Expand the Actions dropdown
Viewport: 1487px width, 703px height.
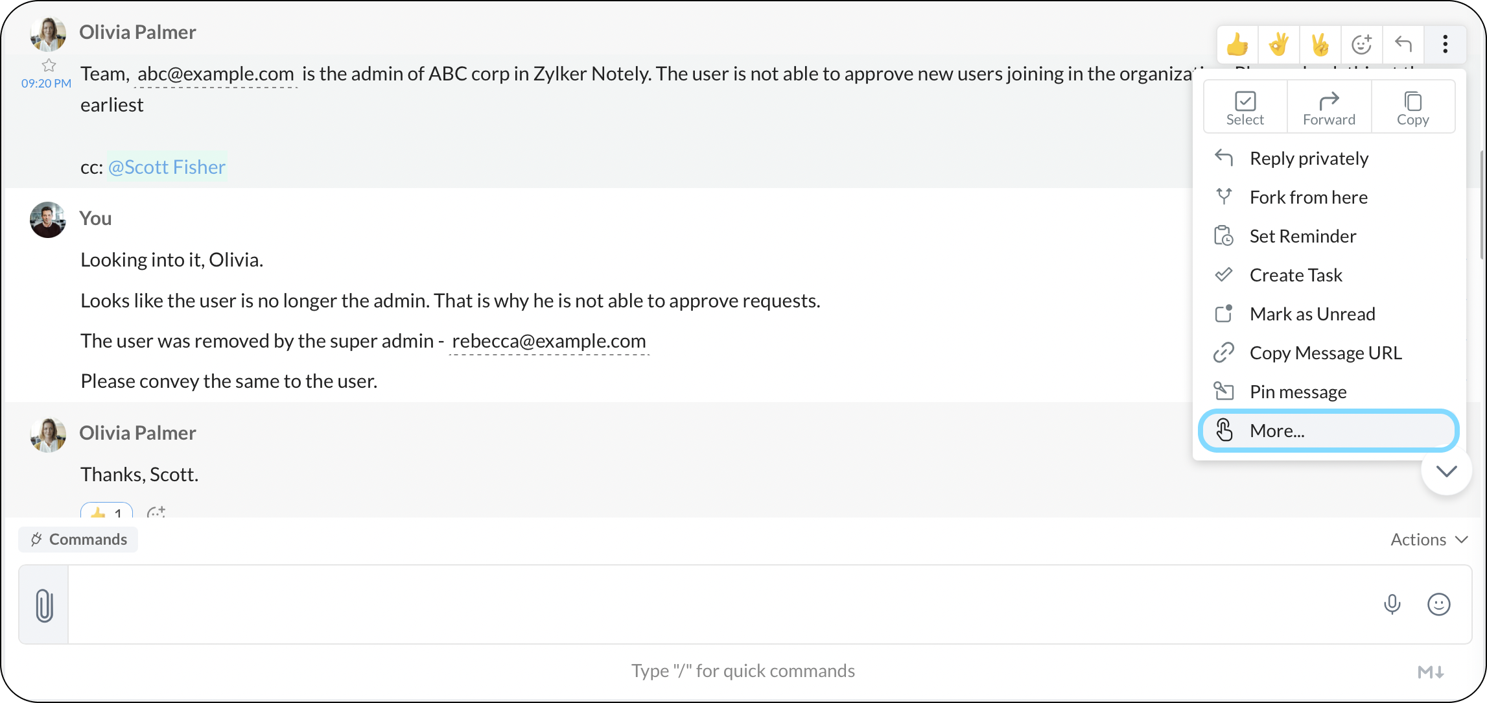[1428, 540]
